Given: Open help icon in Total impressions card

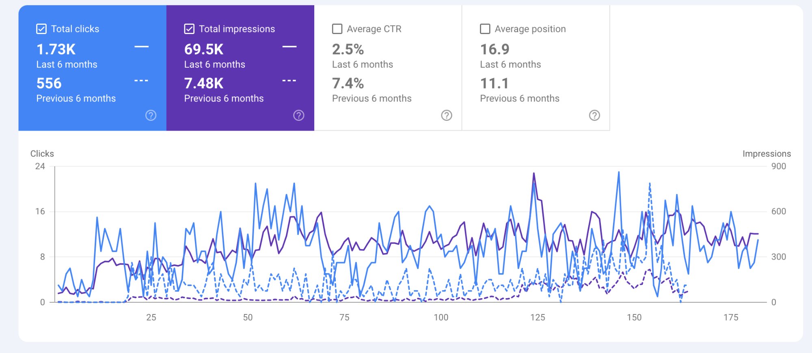Looking at the screenshot, I should [x=299, y=116].
